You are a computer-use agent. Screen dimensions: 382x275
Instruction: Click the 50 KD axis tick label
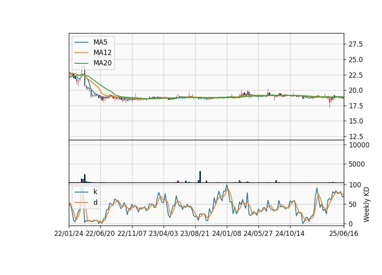(x=353, y=204)
